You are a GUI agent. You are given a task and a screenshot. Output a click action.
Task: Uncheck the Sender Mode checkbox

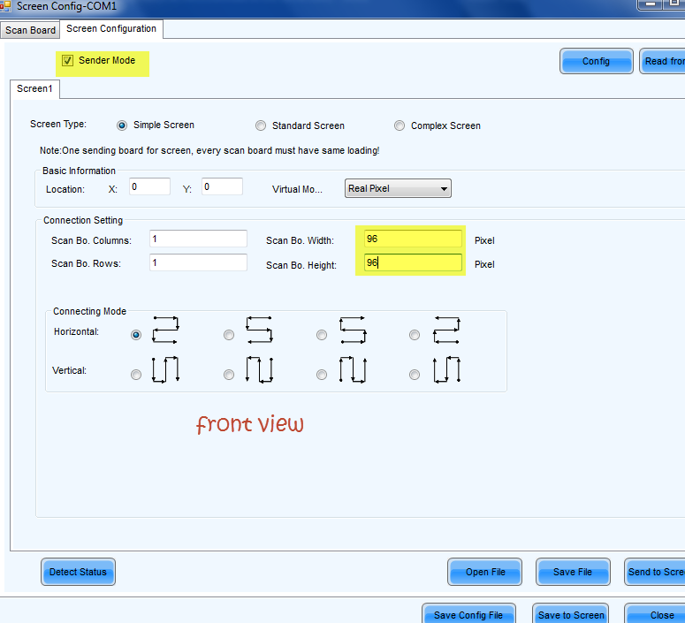coord(68,61)
